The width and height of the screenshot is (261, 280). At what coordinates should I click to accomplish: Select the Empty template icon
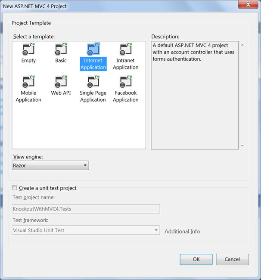(28, 49)
